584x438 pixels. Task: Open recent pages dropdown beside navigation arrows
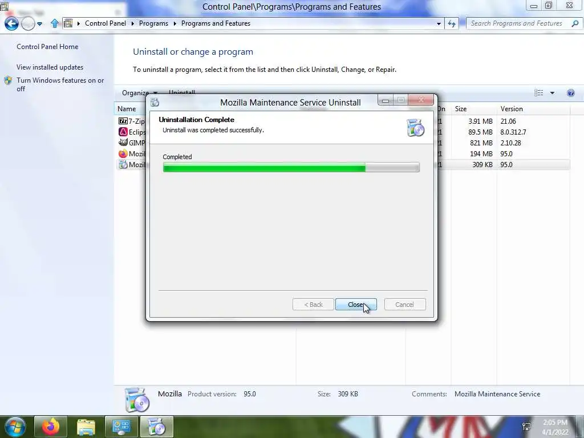tap(39, 23)
